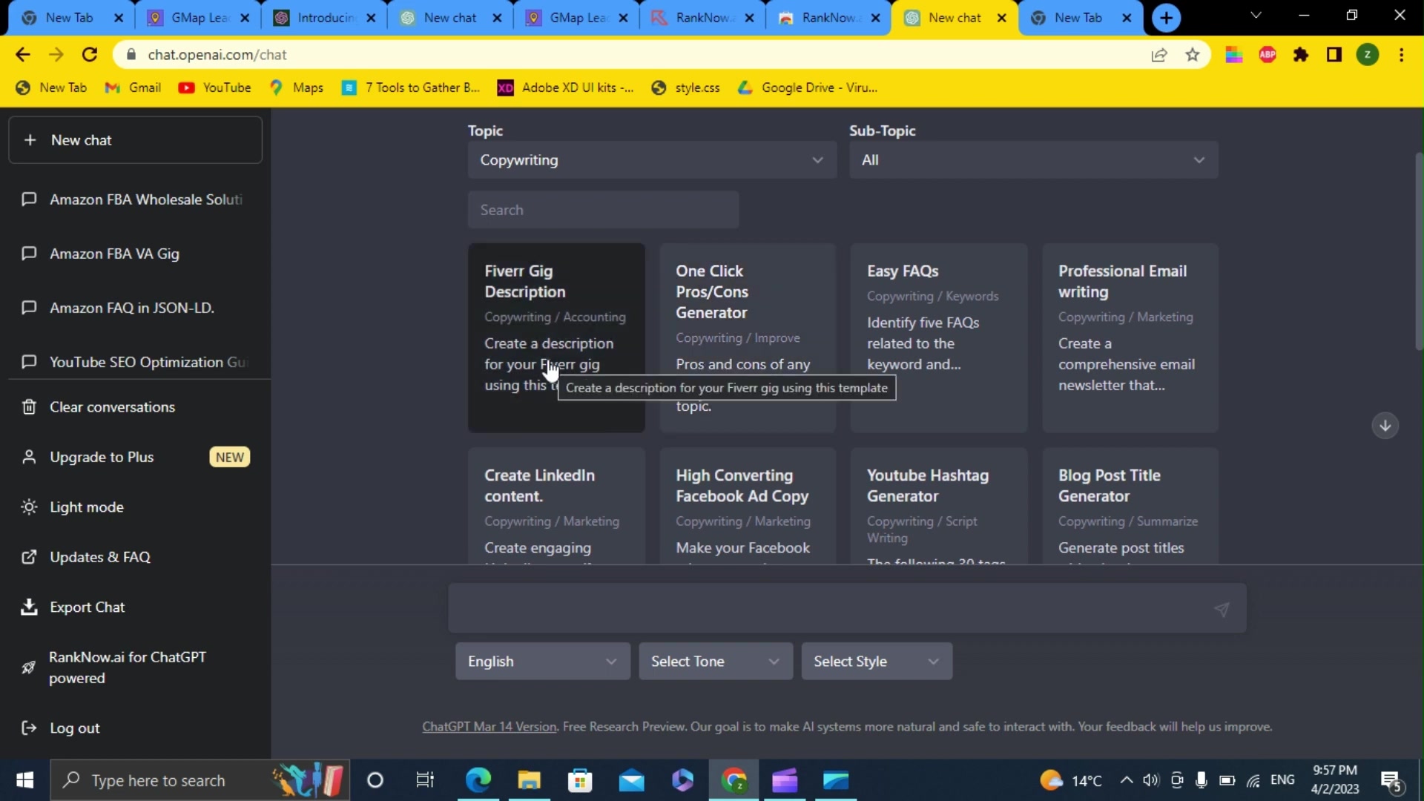Toggle Light mode sun icon
Image resolution: width=1424 pixels, height=801 pixels.
(x=29, y=507)
